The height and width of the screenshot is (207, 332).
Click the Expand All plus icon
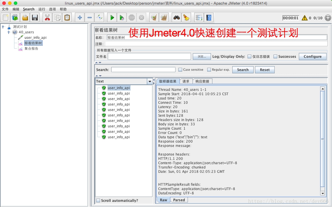tap(80, 18)
